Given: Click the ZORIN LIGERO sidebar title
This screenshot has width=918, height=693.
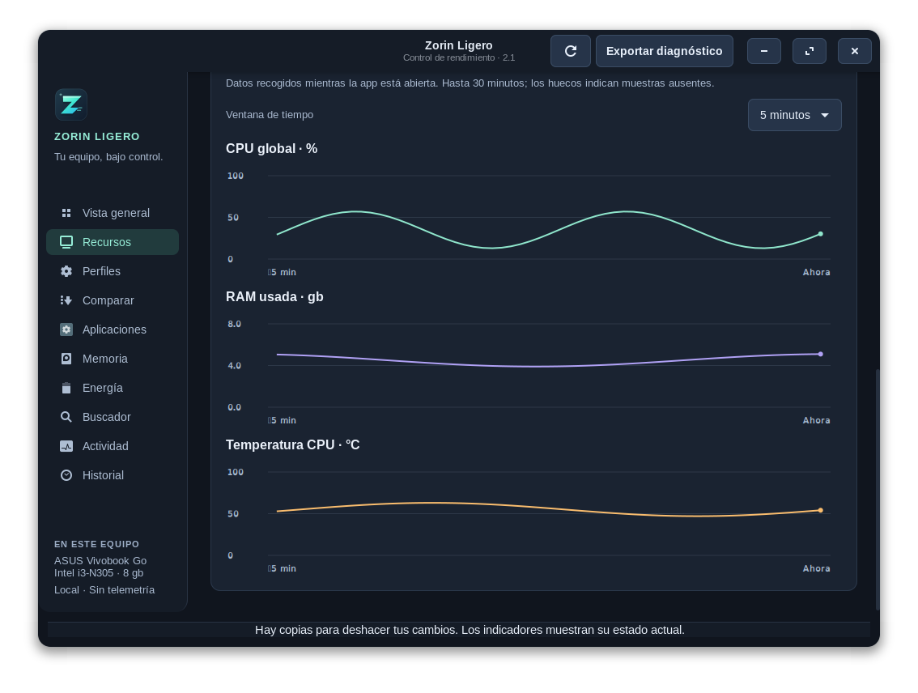Looking at the screenshot, I should click(97, 136).
